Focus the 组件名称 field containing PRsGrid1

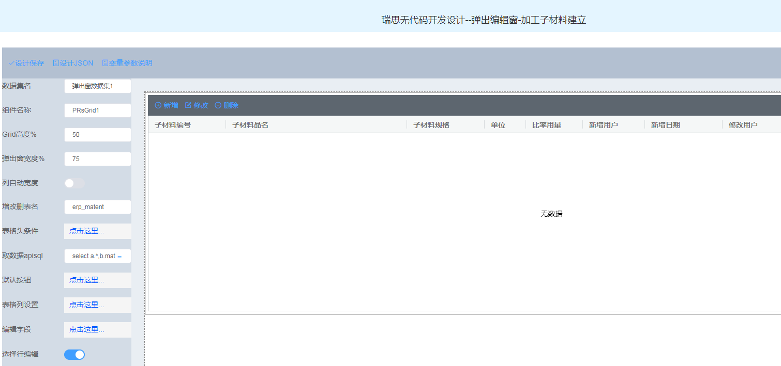coord(97,110)
